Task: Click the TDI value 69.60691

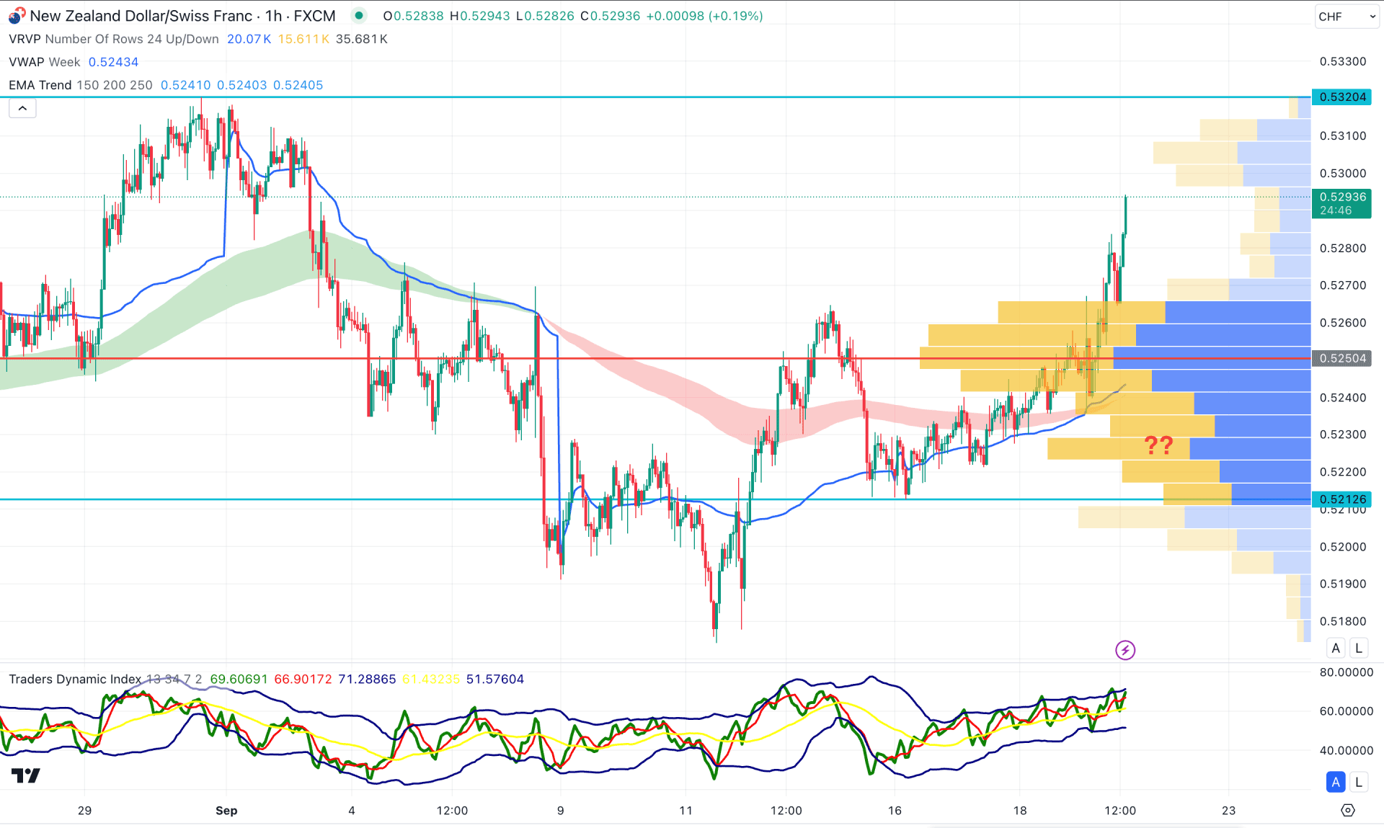Action: [239, 679]
